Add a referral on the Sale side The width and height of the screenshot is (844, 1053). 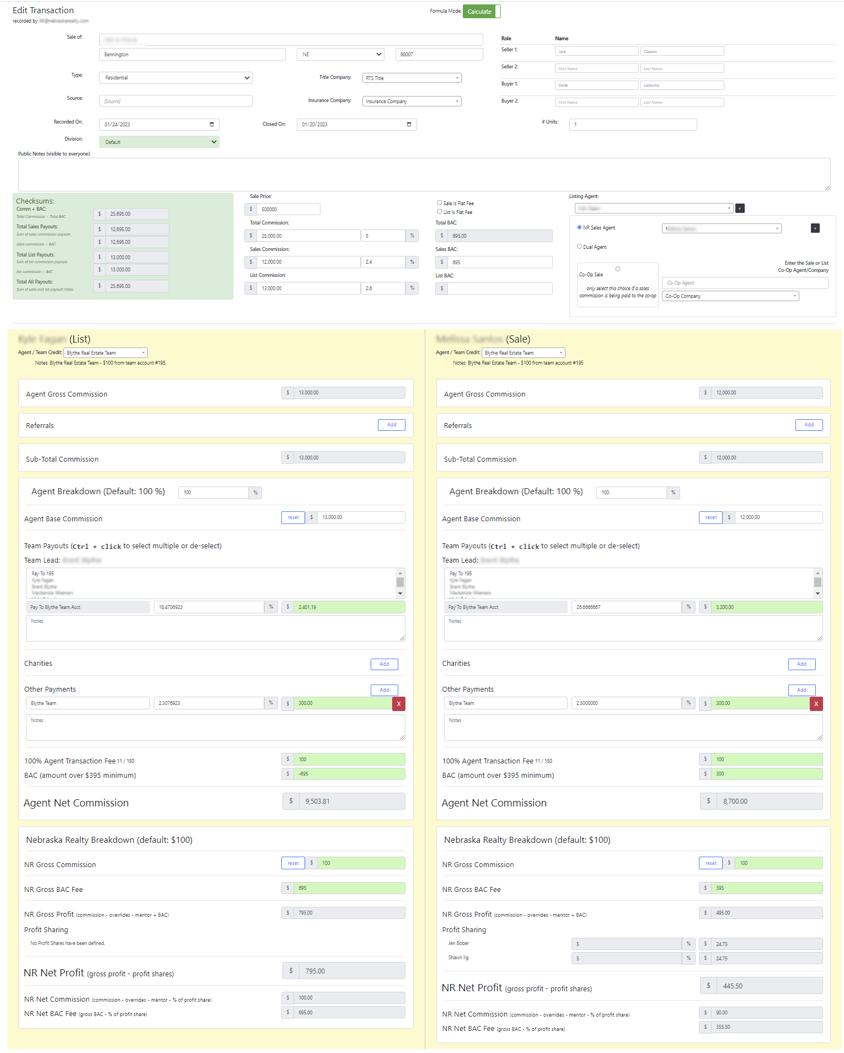click(x=809, y=425)
